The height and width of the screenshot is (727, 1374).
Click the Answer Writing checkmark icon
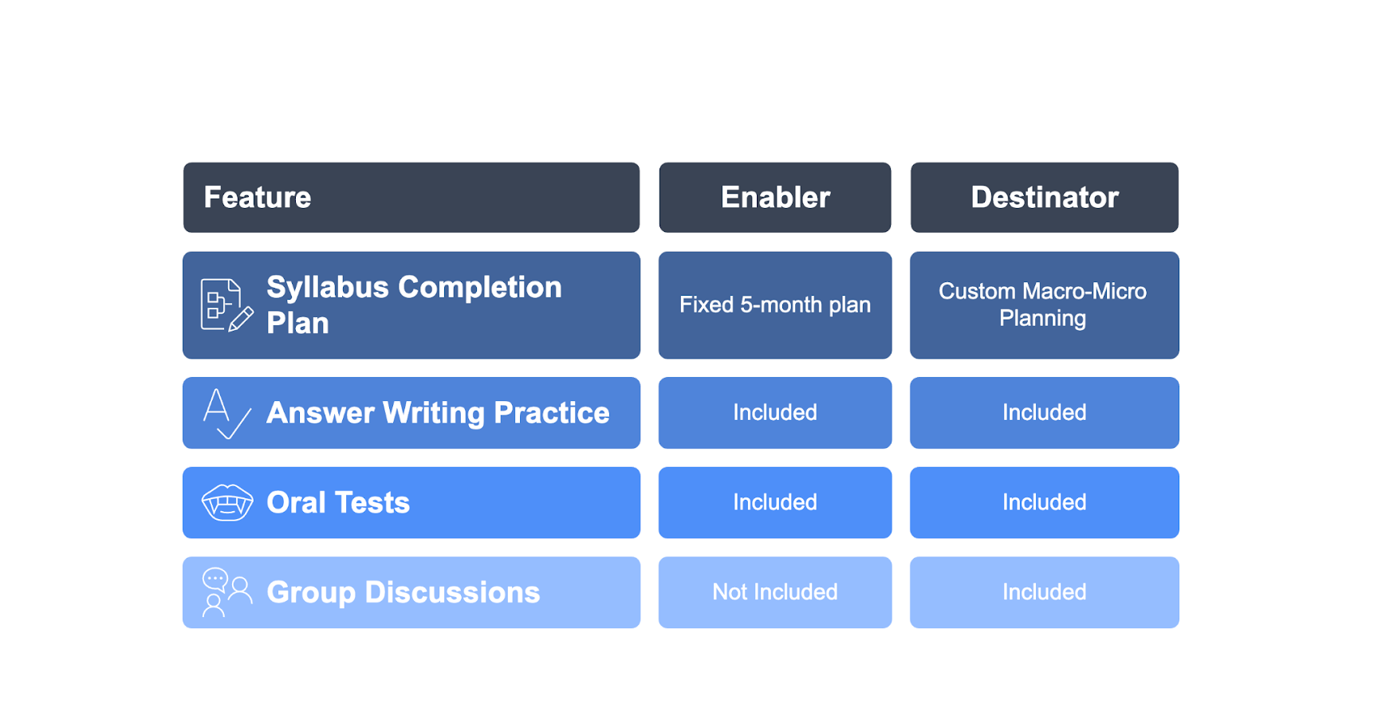point(227,414)
